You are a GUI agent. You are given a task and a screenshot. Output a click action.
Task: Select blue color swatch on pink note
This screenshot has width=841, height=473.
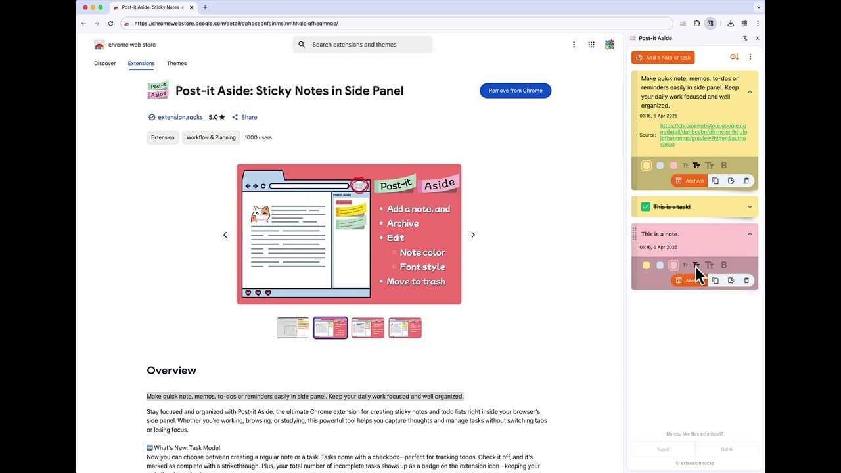click(660, 265)
